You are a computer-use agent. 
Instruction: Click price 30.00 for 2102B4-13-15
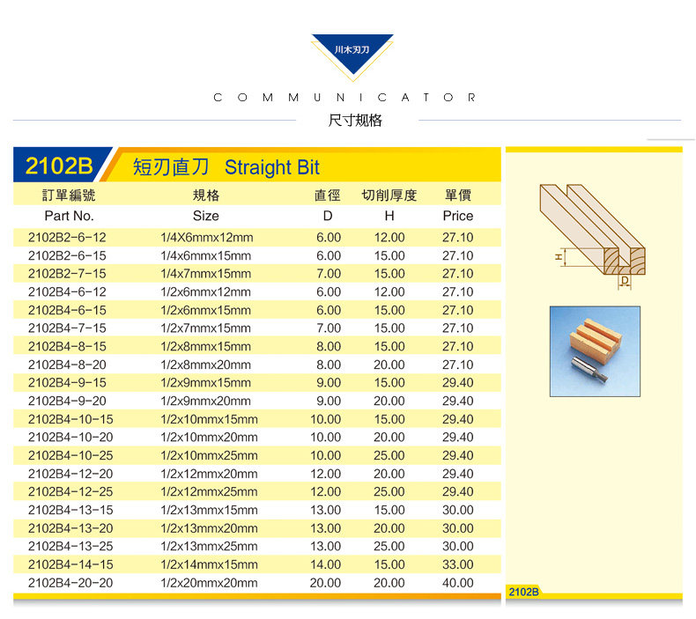click(x=457, y=510)
